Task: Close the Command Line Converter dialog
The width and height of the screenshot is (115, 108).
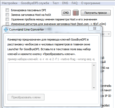Action: click(x=95, y=28)
